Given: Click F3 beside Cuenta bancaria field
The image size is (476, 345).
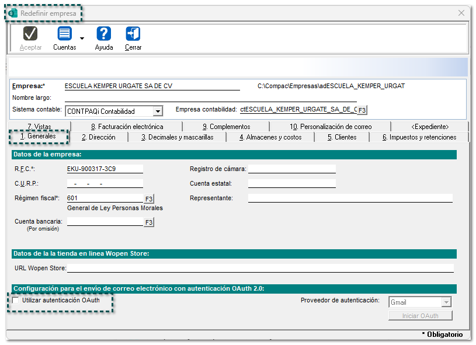Looking at the screenshot, I should (x=149, y=222).
